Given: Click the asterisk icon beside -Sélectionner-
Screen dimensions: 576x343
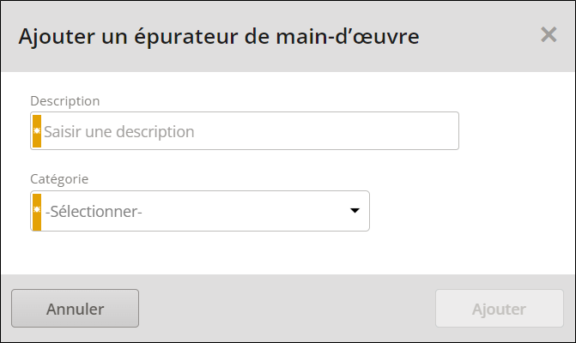Looking at the screenshot, I should click(37, 209).
